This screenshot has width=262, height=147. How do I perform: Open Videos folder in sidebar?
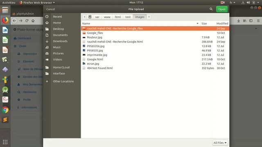[x=57, y=60]
